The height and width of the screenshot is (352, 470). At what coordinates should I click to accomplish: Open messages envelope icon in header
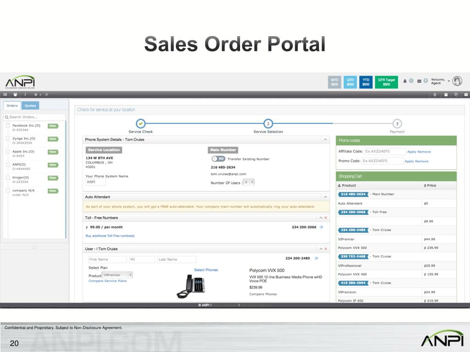pyautogui.click(x=420, y=81)
